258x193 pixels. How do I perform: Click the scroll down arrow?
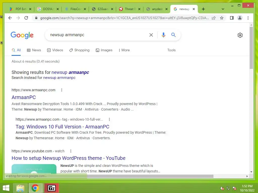coord(251,172)
